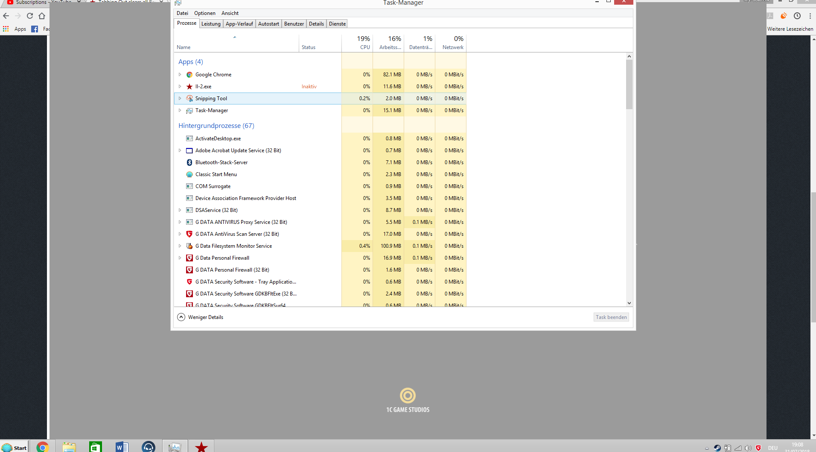
Task: Expand G Data Filesystem Monitor Service
Action: [x=180, y=246]
